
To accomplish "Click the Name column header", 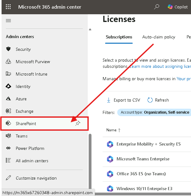I will coord(113,130).
